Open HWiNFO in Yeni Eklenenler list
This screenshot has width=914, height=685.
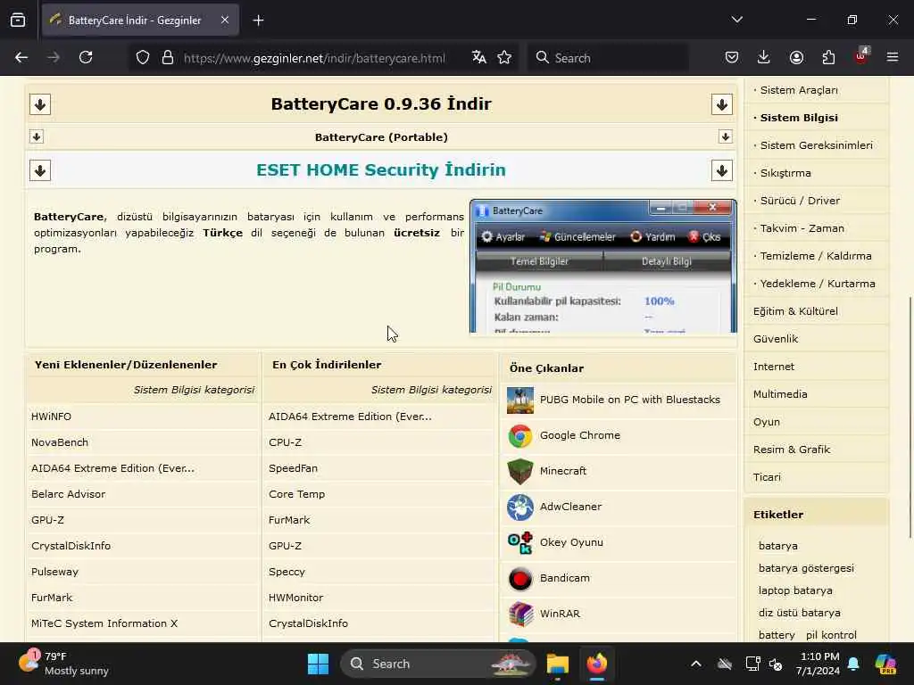[51, 417]
